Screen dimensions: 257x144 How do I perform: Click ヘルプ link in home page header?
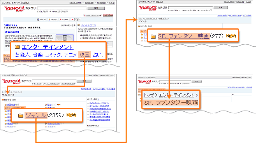click(x=112, y=3)
